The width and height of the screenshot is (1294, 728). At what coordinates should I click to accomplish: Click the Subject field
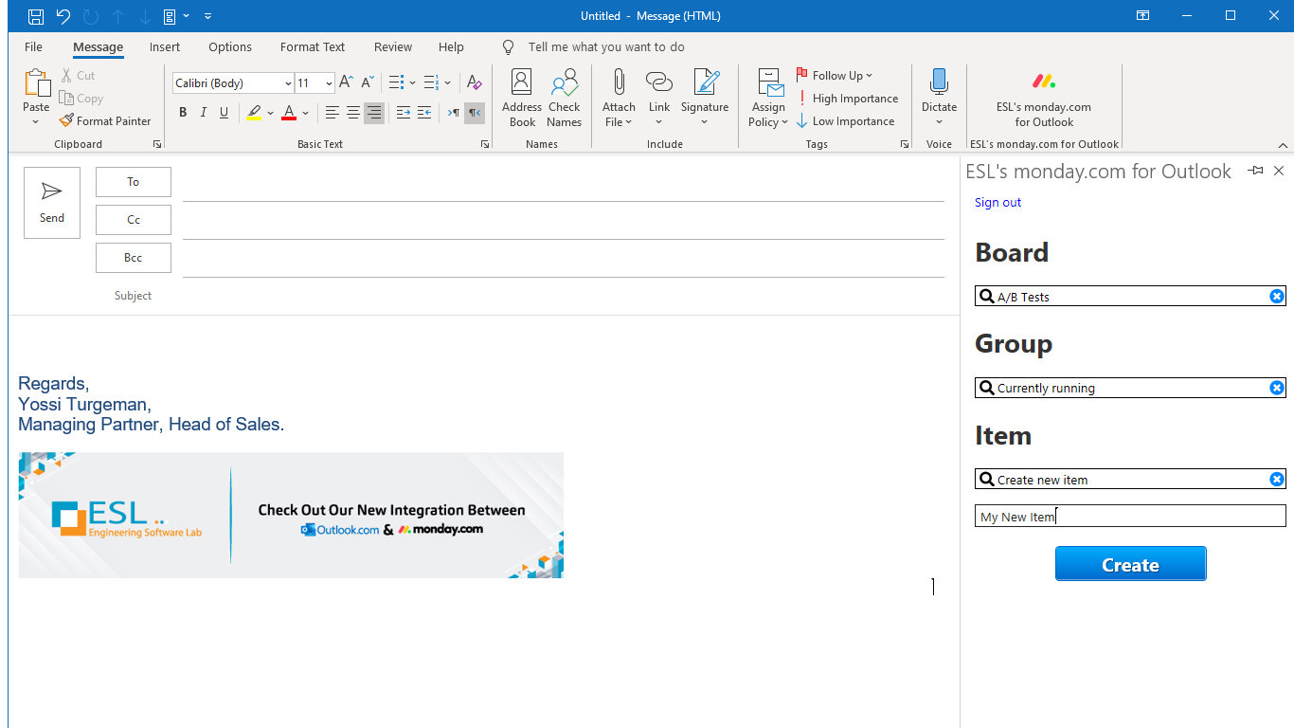point(564,296)
